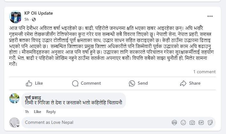Like पुर्ण प्रसाद's comment
Image resolution: width=226 pixels, height=134 pixels.
[37, 112]
